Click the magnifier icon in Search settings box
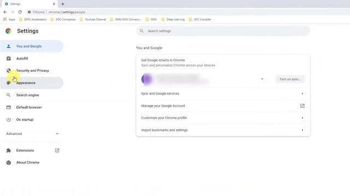The width and height of the screenshot is (350, 196). (142, 31)
